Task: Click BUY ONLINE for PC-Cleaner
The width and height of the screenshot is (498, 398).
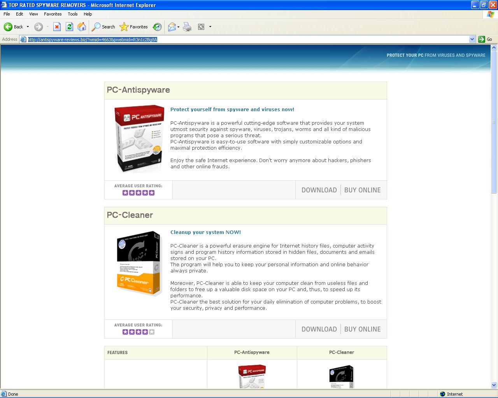Action: (363, 329)
